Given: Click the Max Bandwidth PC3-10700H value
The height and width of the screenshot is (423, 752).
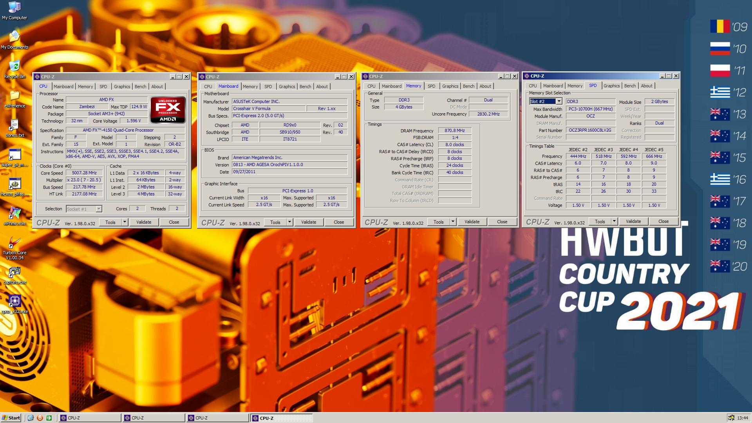Looking at the screenshot, I should [590, 109].
